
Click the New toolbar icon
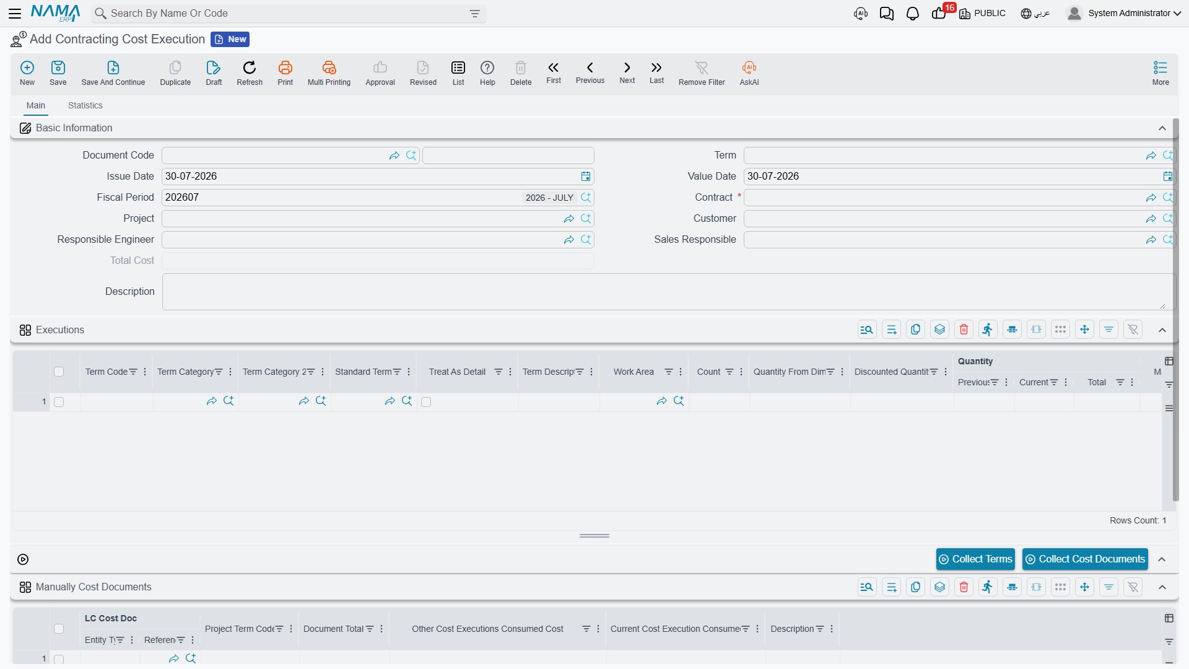click(x=27, y=73)
